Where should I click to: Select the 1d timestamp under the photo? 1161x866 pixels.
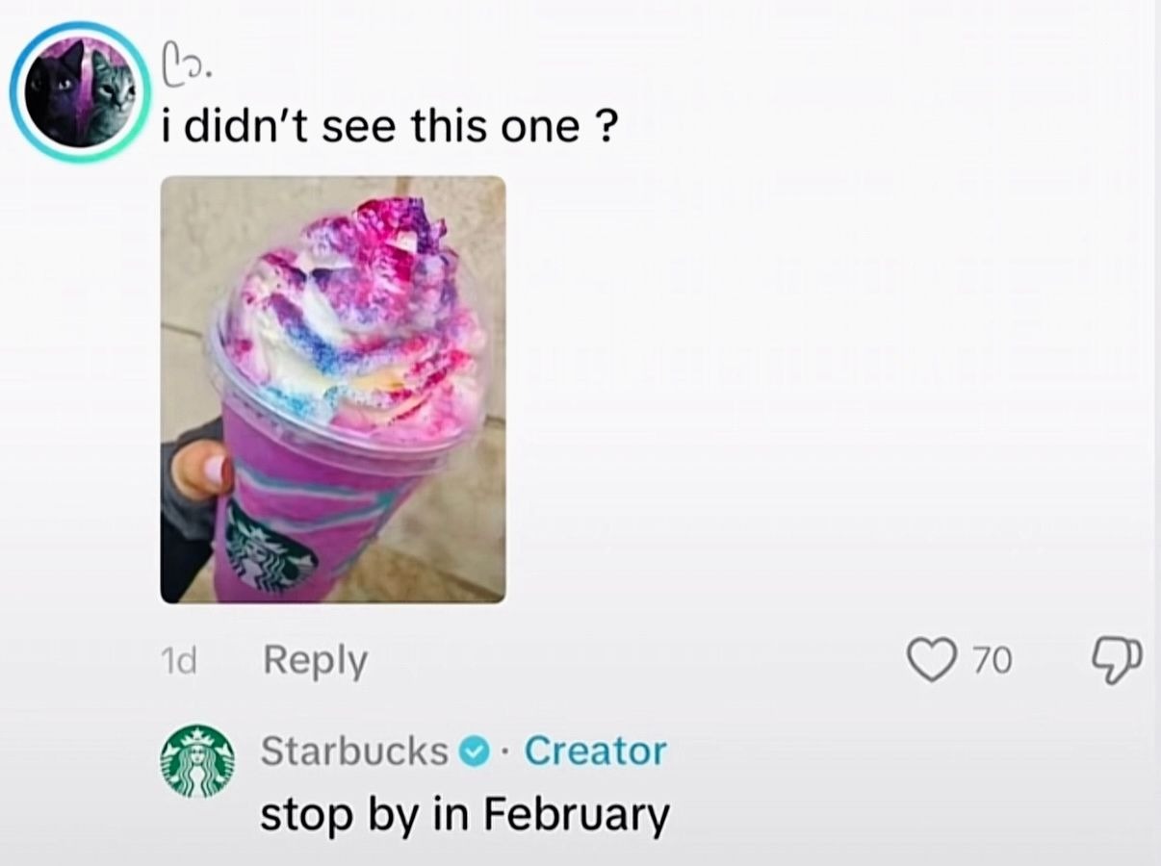(x=176, y=661)
